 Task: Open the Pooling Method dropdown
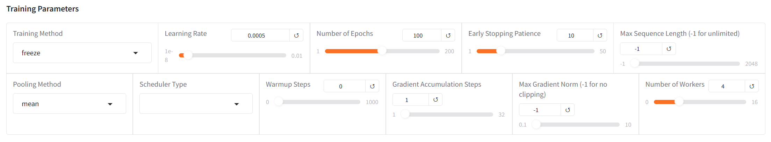pos(70,104)
